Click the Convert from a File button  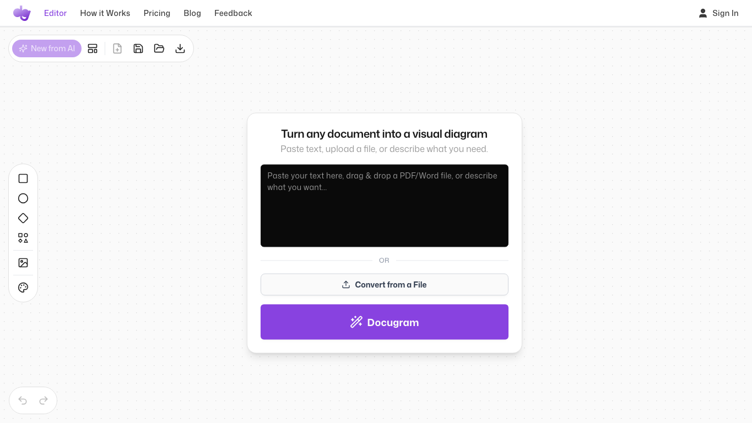coord(385,285)
